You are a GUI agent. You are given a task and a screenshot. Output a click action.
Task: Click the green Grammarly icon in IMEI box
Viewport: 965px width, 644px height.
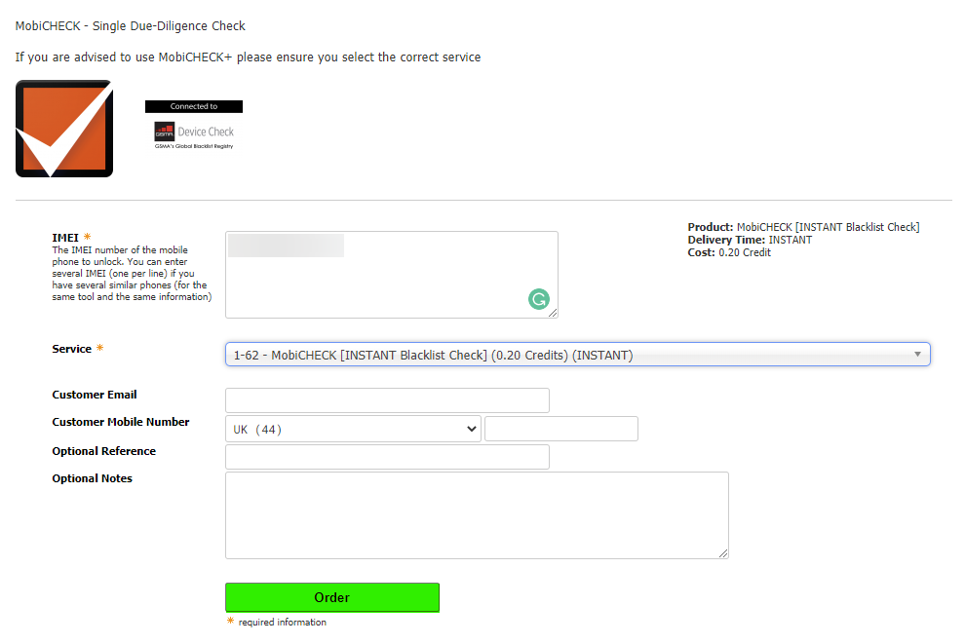(538, 299)
